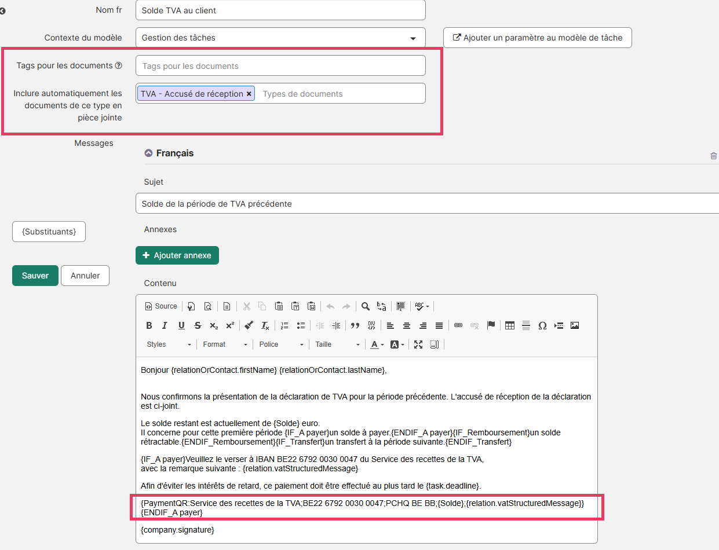Maximize the editor with the expand icon
This screenshot has width=719, height=550.
(x=418, y=344)
